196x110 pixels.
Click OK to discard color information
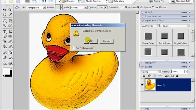91,41
